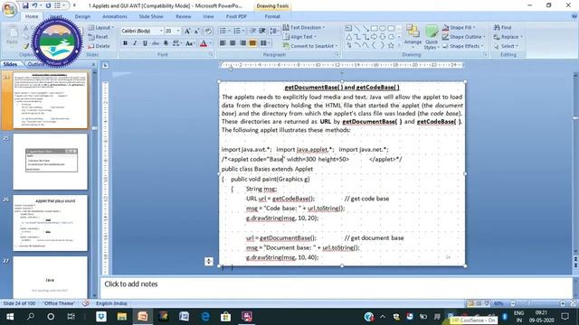
Task: Open the Quick Styles gallery
Action: (x=432, y=37)
